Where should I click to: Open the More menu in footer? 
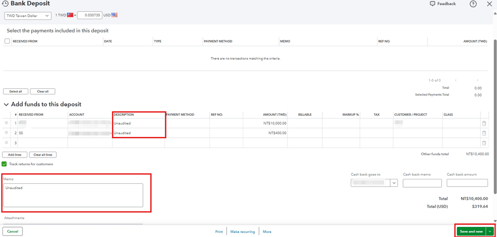(x=267, y=232)
